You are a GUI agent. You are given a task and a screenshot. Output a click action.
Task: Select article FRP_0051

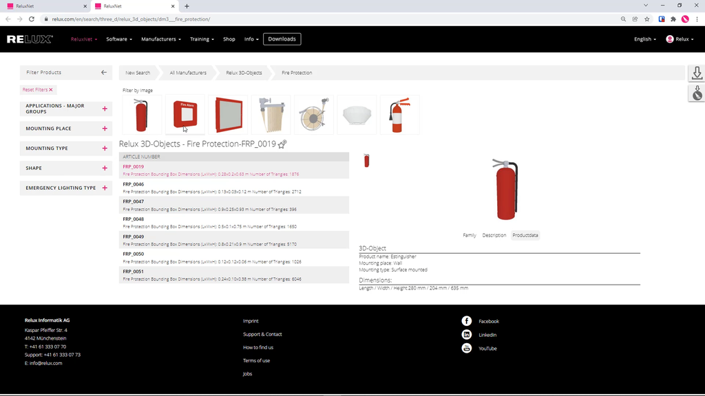point(234,275)
